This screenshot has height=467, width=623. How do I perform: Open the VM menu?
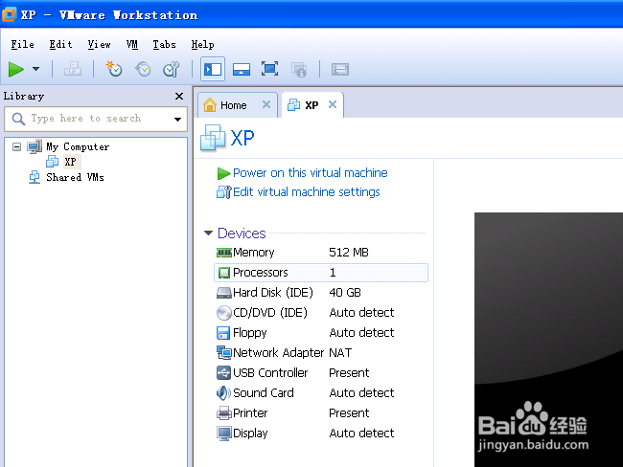(x=132, y=44)
